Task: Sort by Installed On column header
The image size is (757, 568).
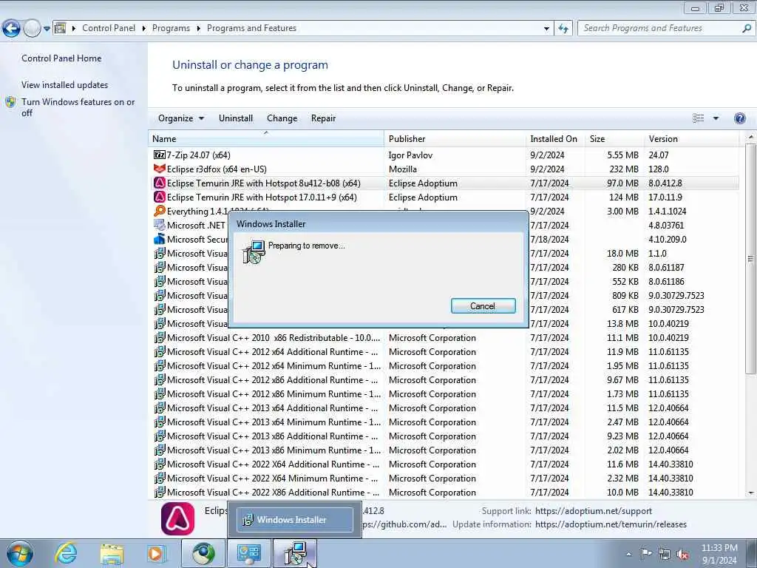Action: 555,138
